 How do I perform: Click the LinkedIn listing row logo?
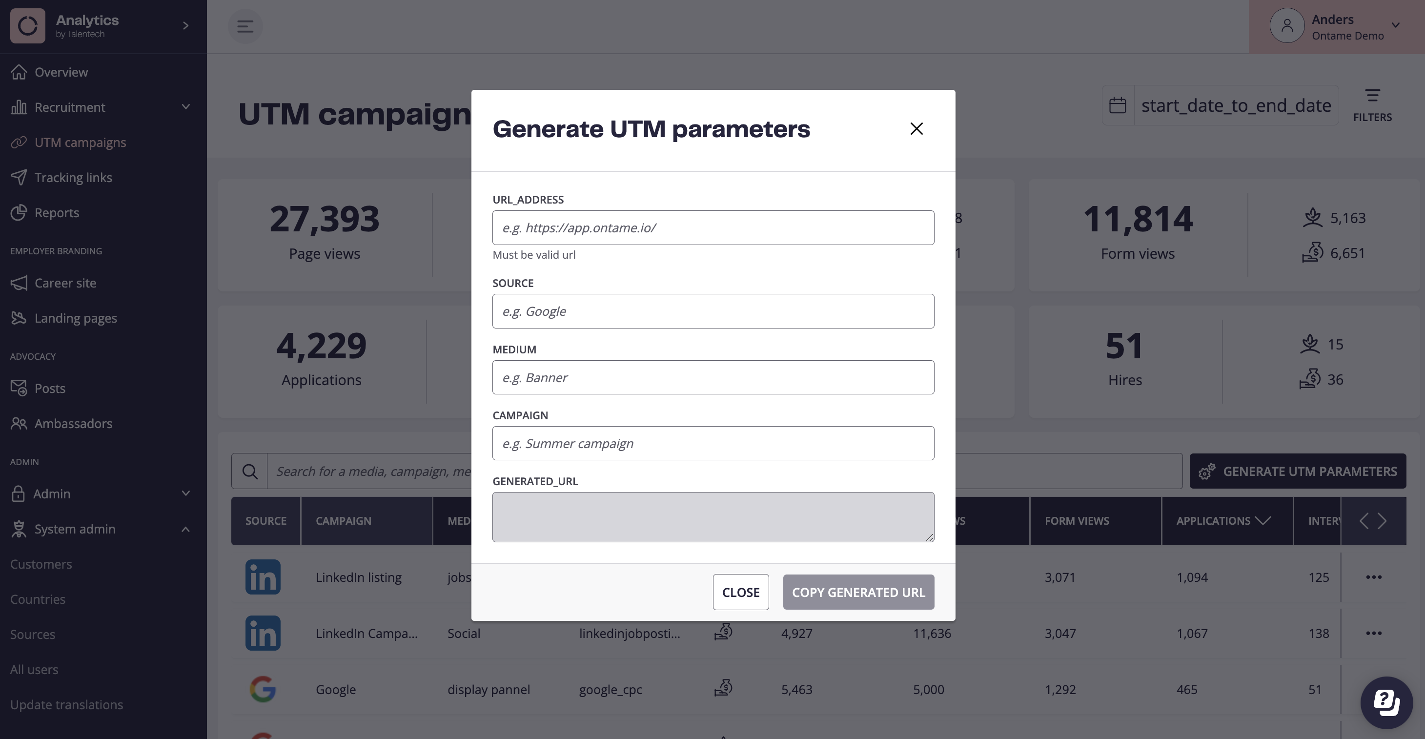pyautogui.click(x=263, y=577)
